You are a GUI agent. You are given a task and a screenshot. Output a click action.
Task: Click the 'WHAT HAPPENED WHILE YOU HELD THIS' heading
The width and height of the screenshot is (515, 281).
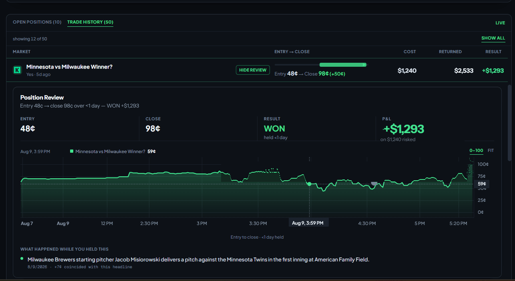64,249
